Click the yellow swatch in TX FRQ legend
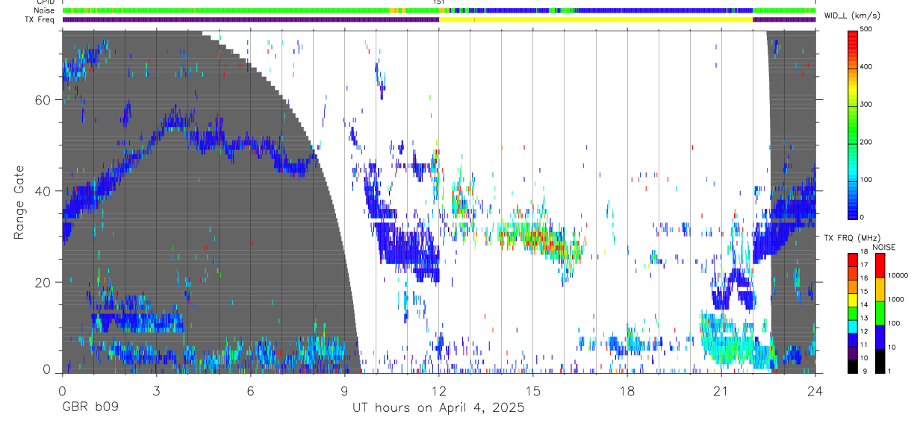The image size is (917, 423). tap(853, 300)
